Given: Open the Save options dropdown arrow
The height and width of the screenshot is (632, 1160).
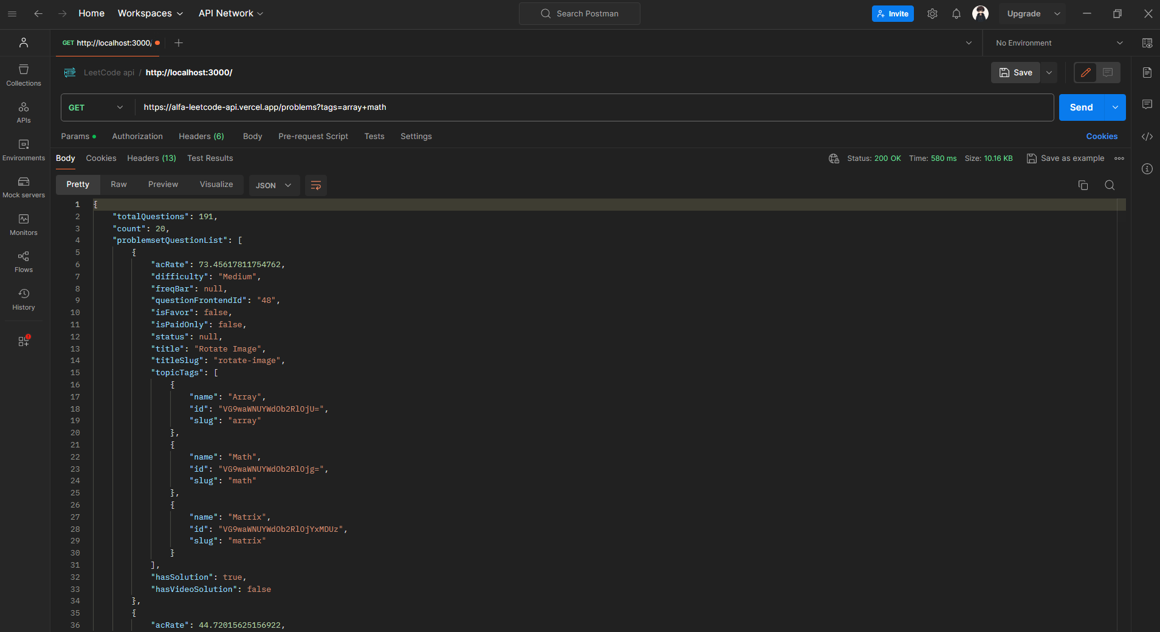Looking at the screenshot, I should [1049, 73].
